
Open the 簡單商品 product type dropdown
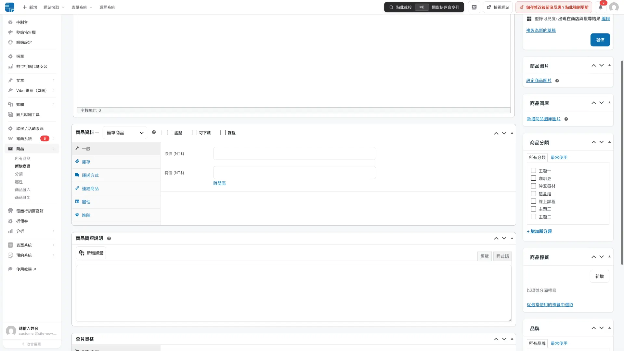tap(125, 133)
